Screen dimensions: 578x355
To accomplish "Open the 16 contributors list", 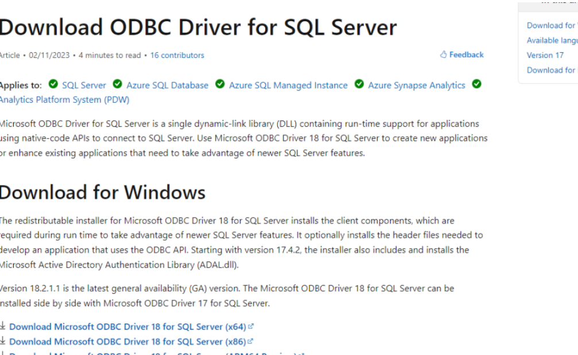I will pos(177,55).
